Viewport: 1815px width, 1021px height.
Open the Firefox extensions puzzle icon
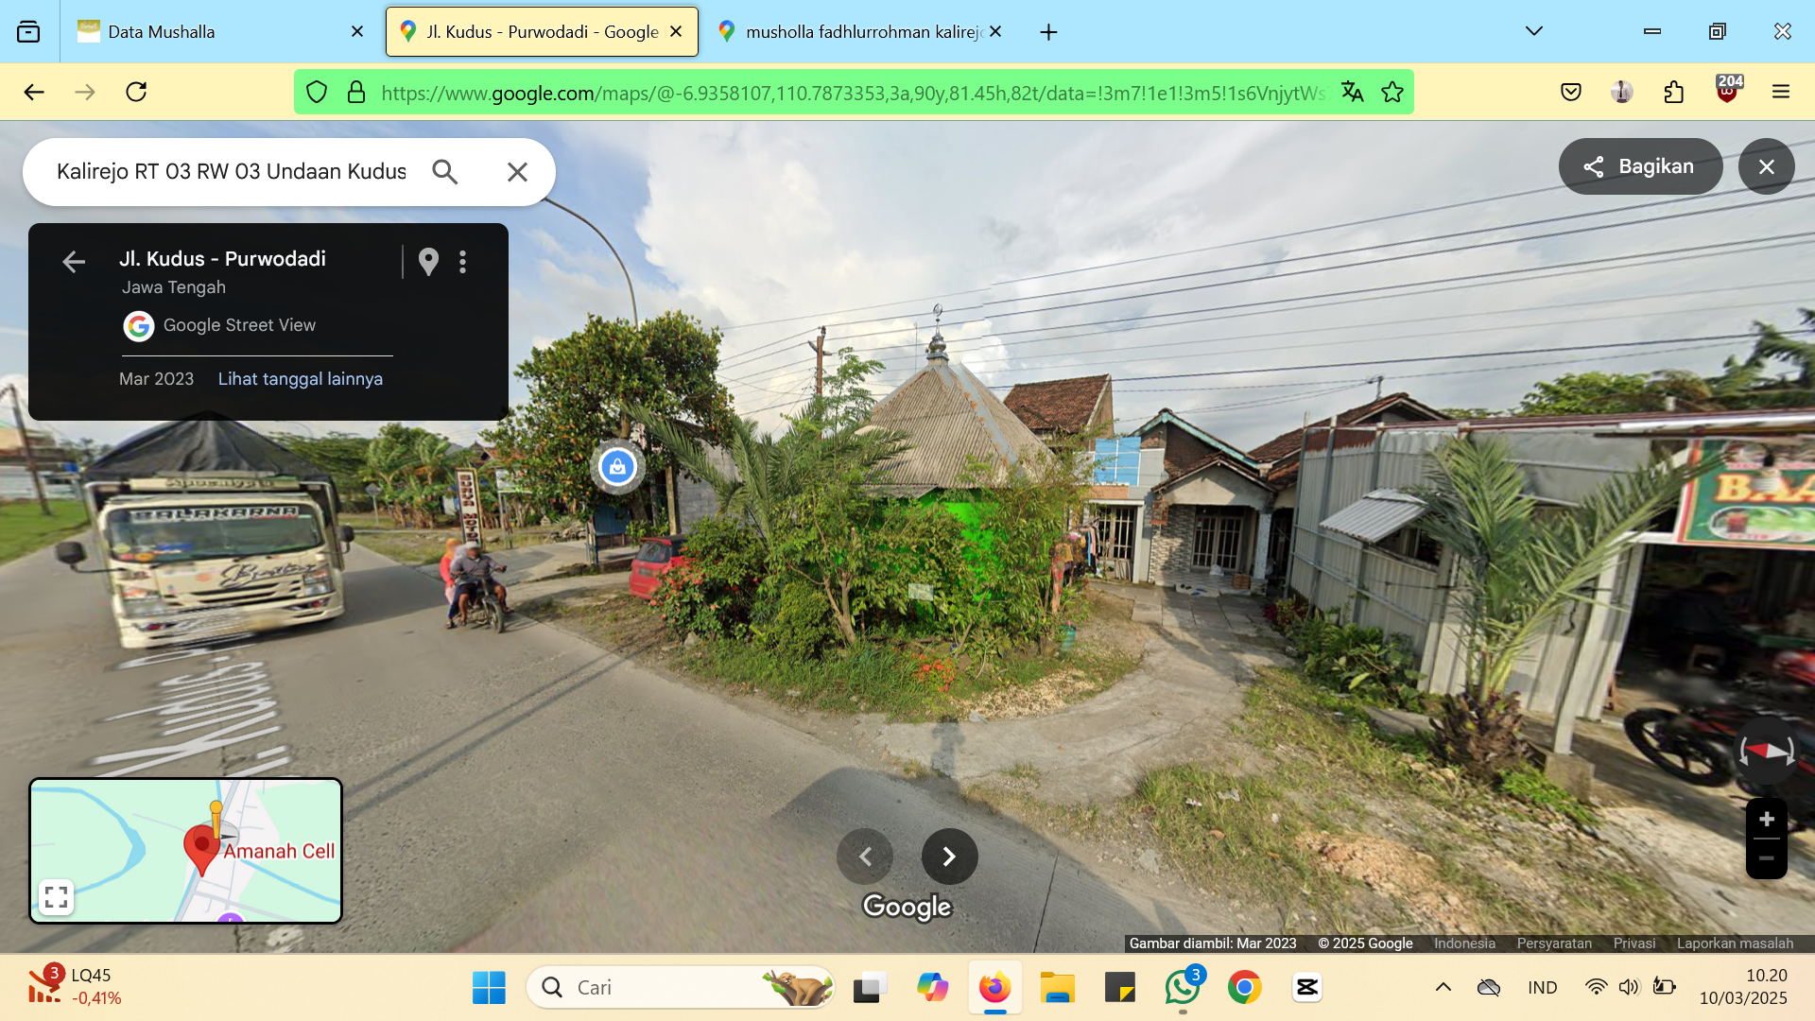1673,92
